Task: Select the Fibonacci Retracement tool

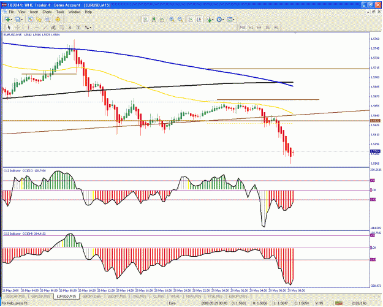Action: coord(61,28)
